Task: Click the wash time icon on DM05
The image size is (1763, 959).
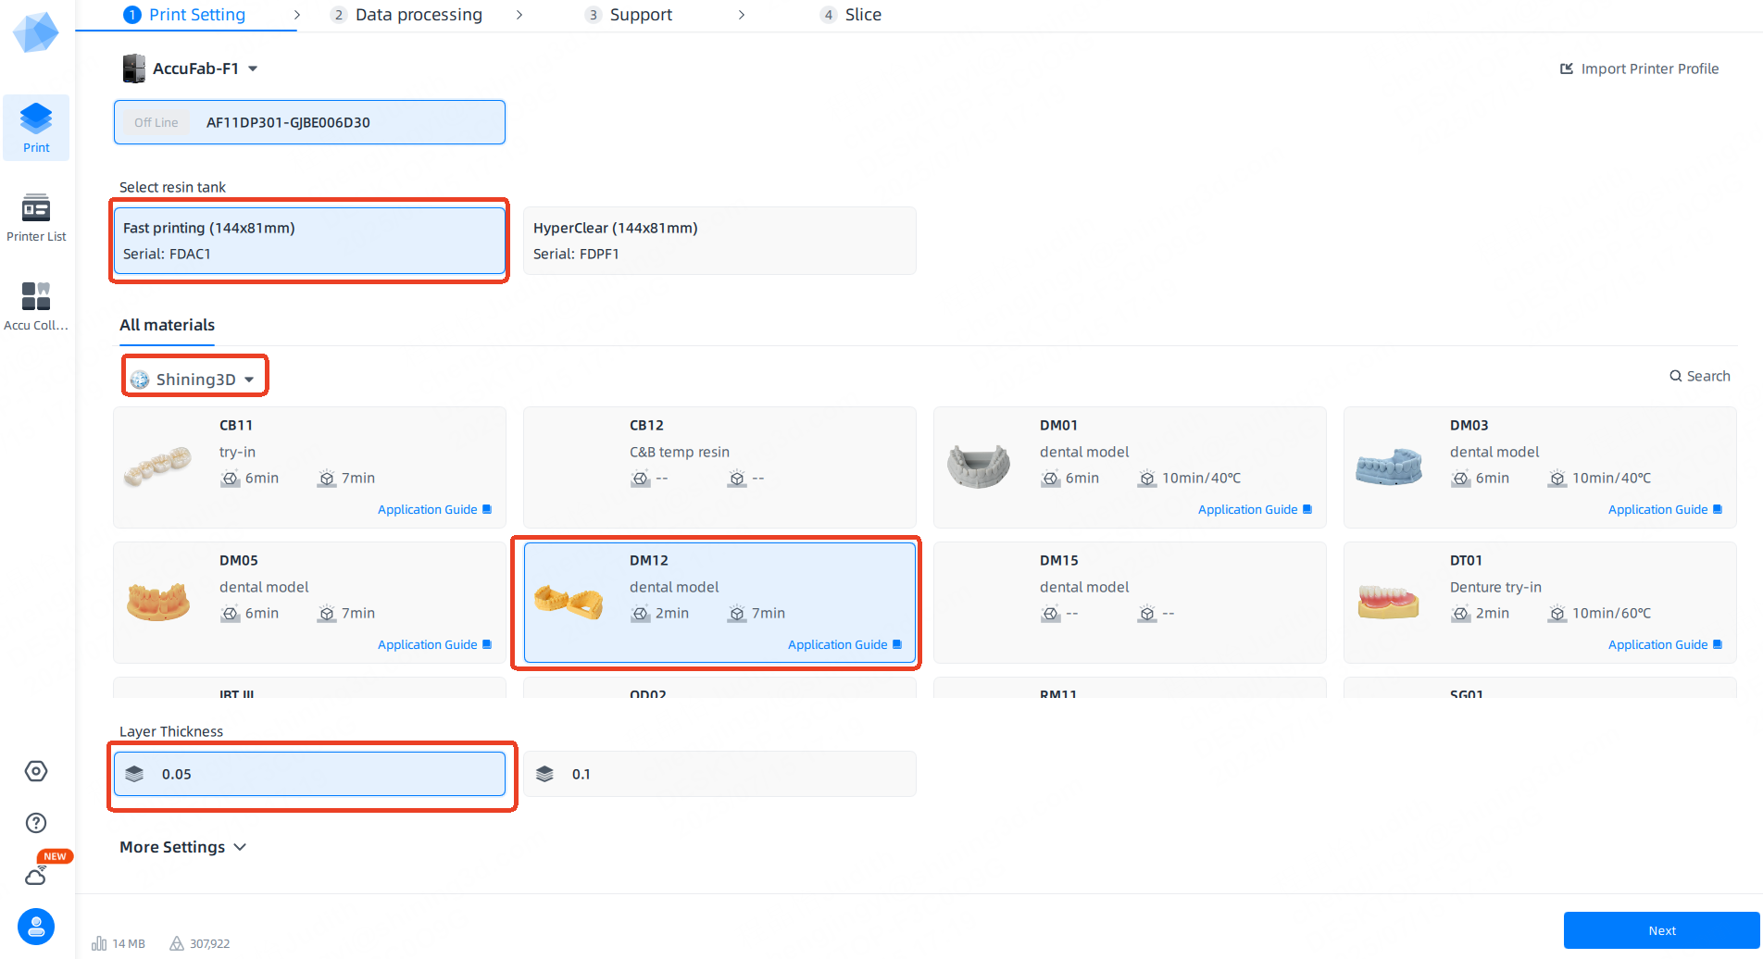Action: (x=231, y=614)
